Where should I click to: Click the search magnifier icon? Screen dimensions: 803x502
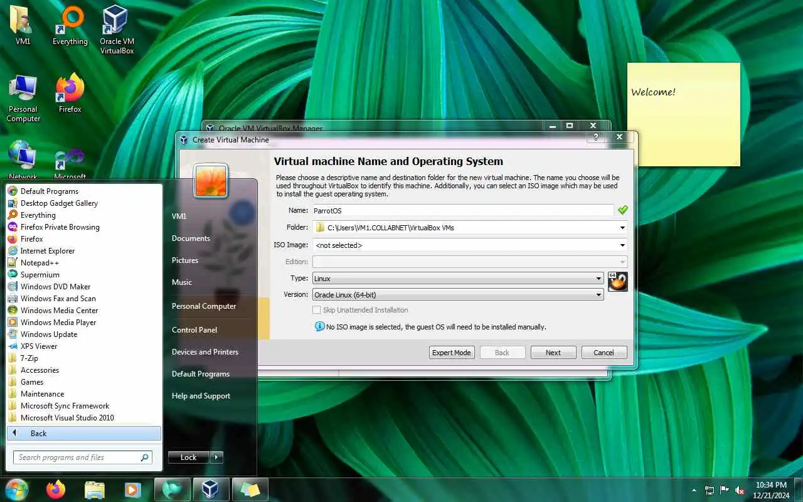point(144,457)
